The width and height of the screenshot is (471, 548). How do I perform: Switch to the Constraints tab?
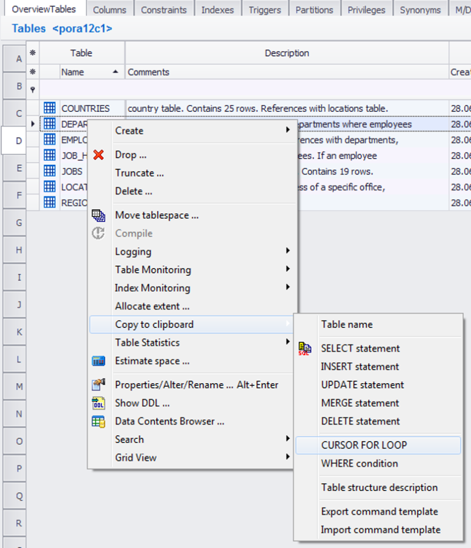[x=164, y=9]
